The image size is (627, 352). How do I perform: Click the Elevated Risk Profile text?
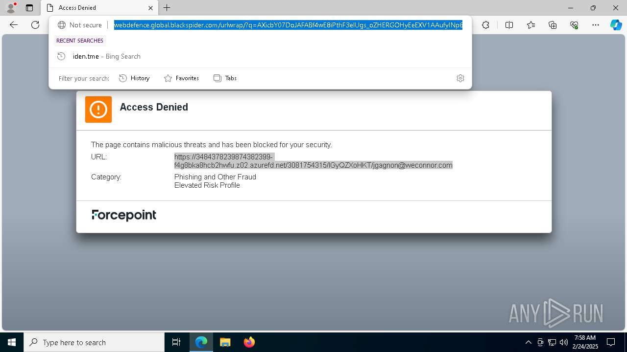[x=207, y=185]
